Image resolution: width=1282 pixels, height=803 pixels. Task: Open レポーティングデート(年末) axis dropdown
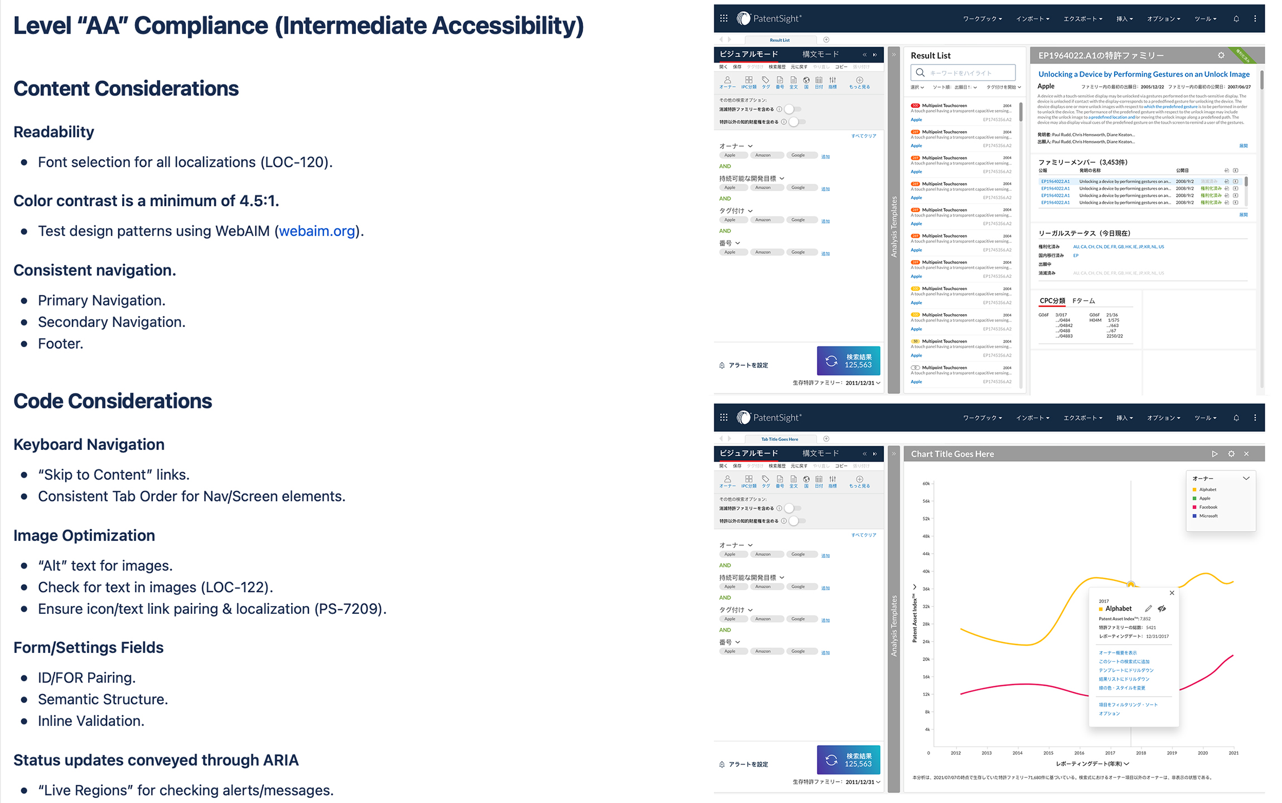(1092, 763)
